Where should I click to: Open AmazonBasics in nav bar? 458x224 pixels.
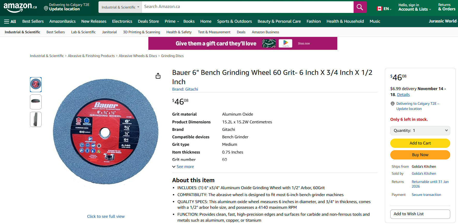click(63, 21)
